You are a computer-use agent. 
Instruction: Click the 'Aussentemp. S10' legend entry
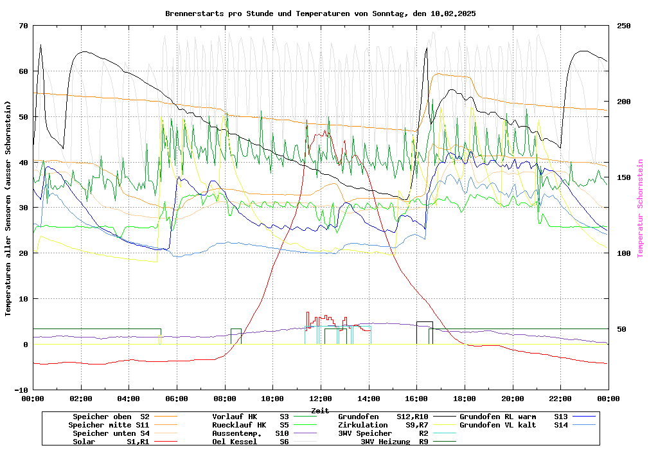pyautogui.click(x=250, y=433)
